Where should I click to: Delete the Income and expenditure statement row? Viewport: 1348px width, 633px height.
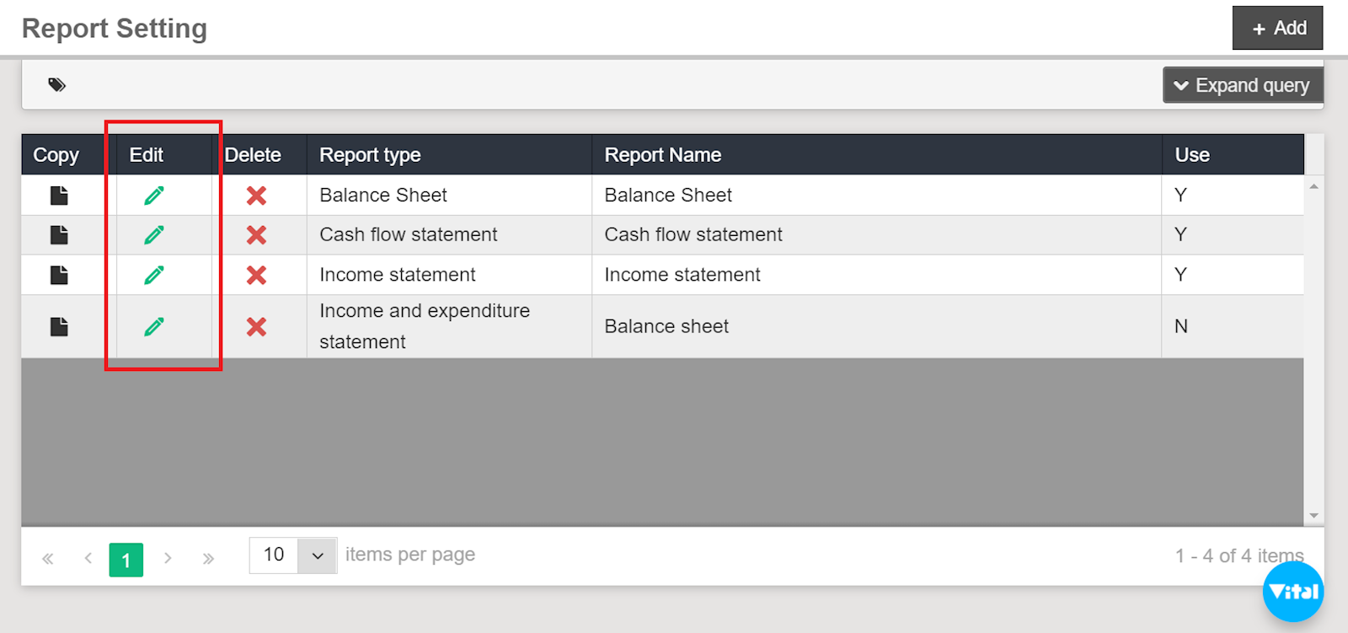256,327
